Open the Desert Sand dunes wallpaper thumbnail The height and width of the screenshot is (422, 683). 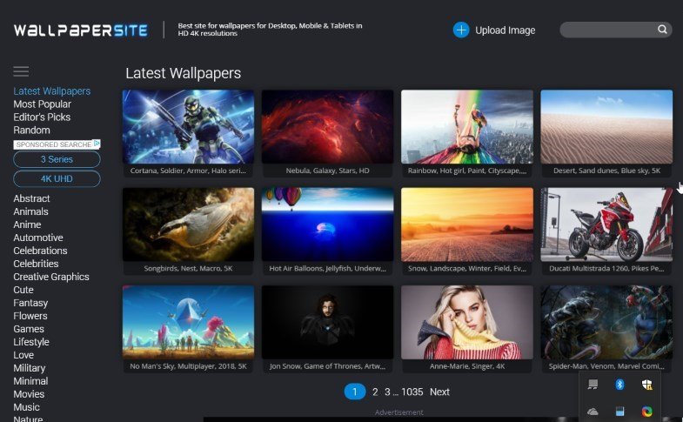[x=606, y=127]
